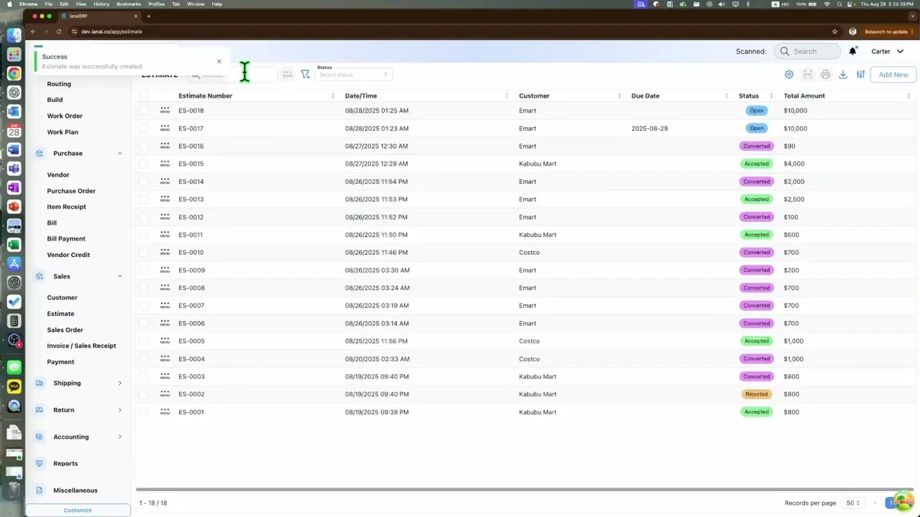Check the box for estimate ES-0001

tap(144, 412)
